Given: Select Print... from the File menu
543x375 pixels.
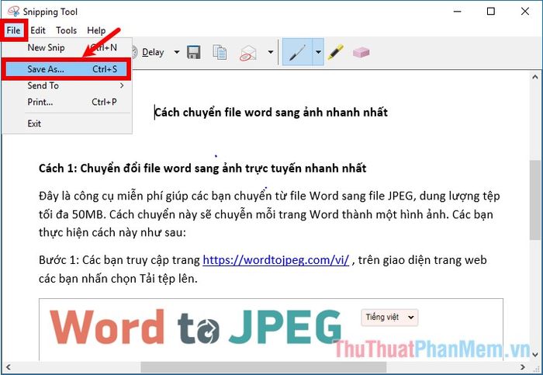Looking at the screenshot, I should click(40, 102).
